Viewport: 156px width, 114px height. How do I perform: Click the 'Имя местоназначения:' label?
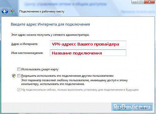point(27,53)
